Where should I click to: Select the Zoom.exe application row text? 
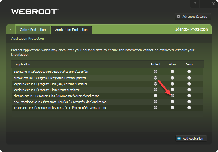click(x=52, y=72)
